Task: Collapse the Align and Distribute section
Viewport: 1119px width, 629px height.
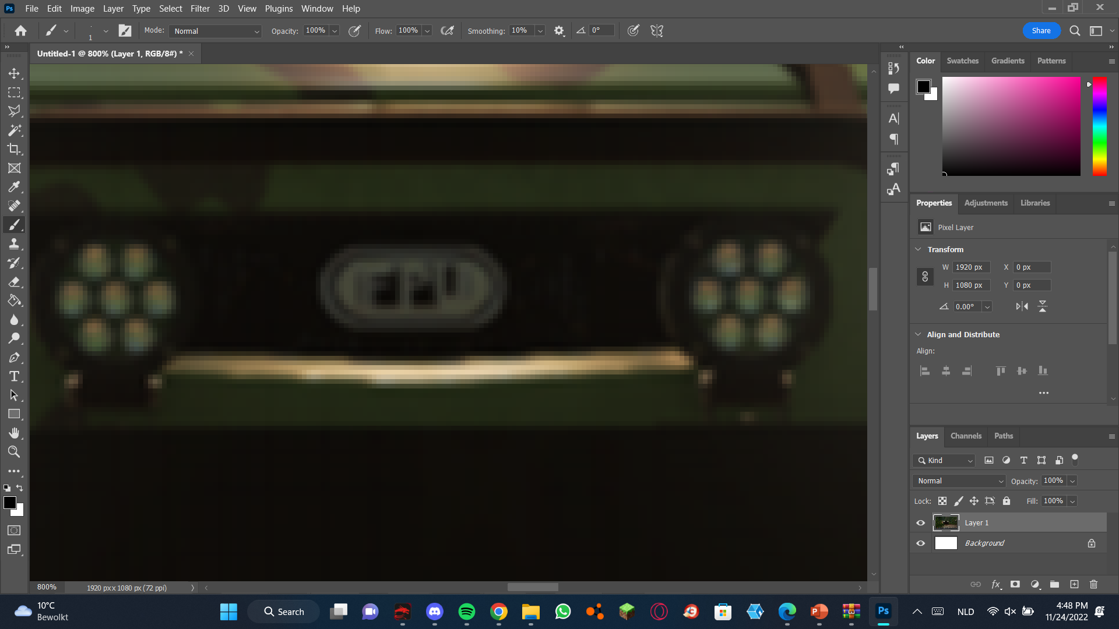Action: click(919, 334)
